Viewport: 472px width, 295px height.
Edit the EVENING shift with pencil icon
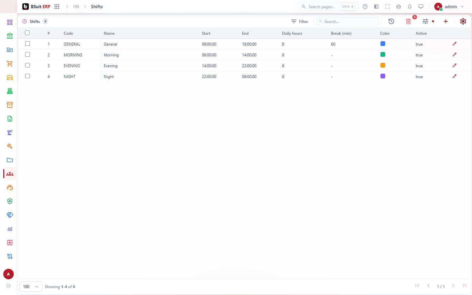pyautogui.click(x=455, y=65)
